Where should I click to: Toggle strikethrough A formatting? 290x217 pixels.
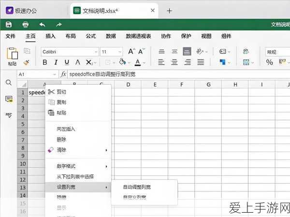point(78,62)
